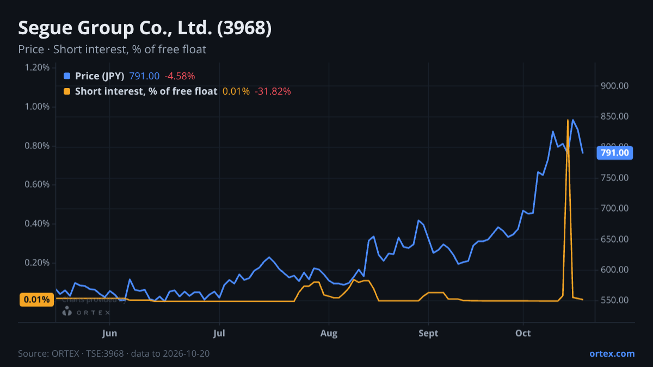Click the Short interest, % of free float legend label
The width and height of the screenshot is (653, 367).
(146, 91)
